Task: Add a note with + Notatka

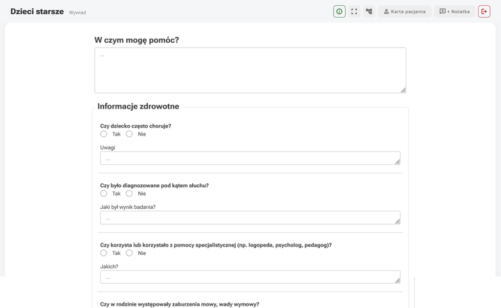Action: point(455,12)
